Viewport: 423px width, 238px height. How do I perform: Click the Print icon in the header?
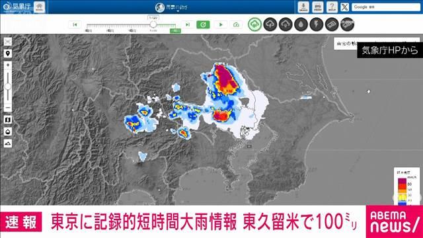[x=318, y=7]
